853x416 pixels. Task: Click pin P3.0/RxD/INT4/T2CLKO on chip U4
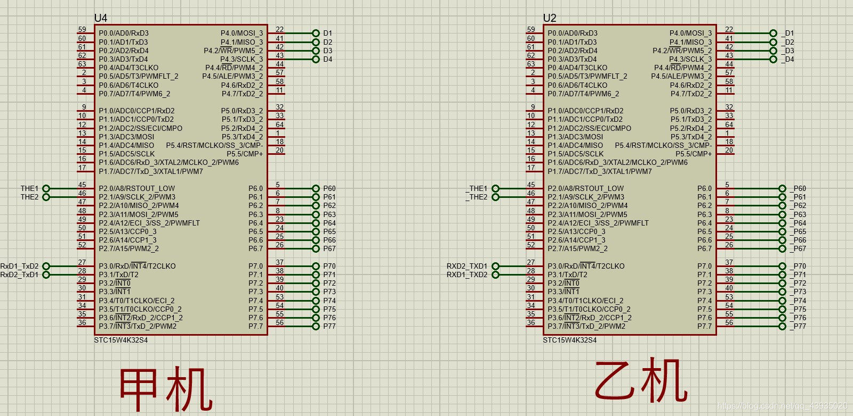coord(138,266)
